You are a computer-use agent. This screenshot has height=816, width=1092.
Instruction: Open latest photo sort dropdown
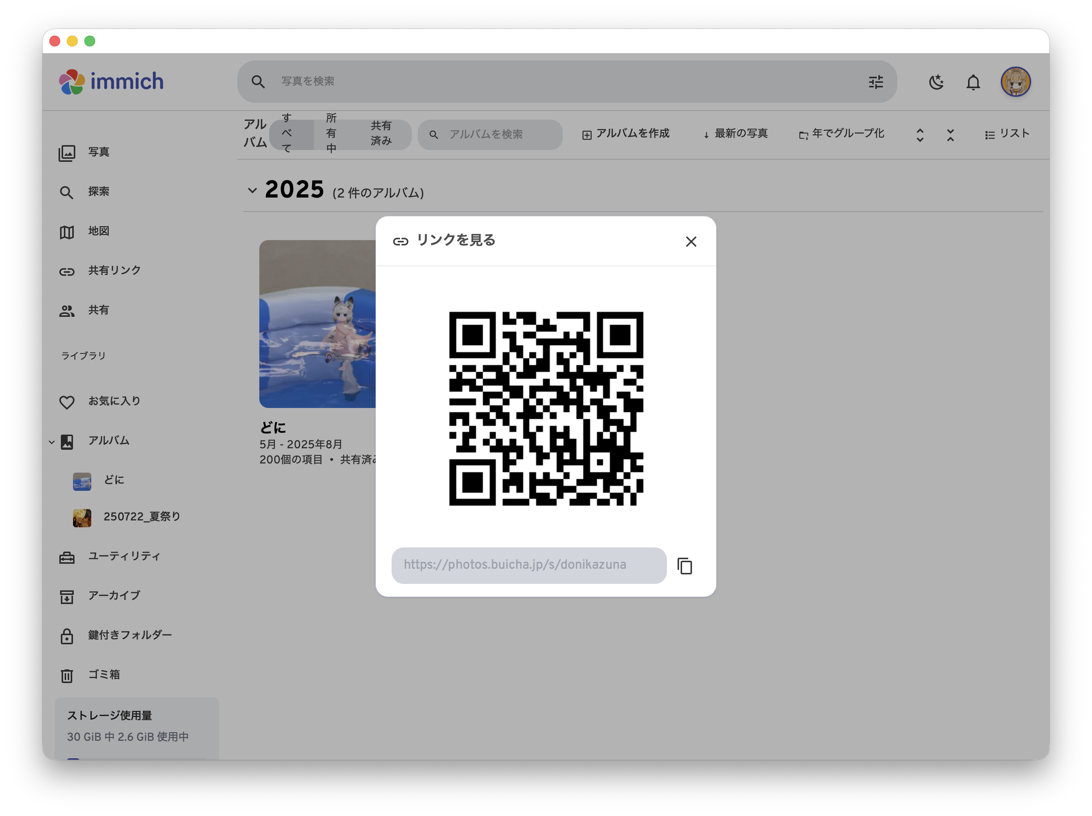click(x=735, y=134)
